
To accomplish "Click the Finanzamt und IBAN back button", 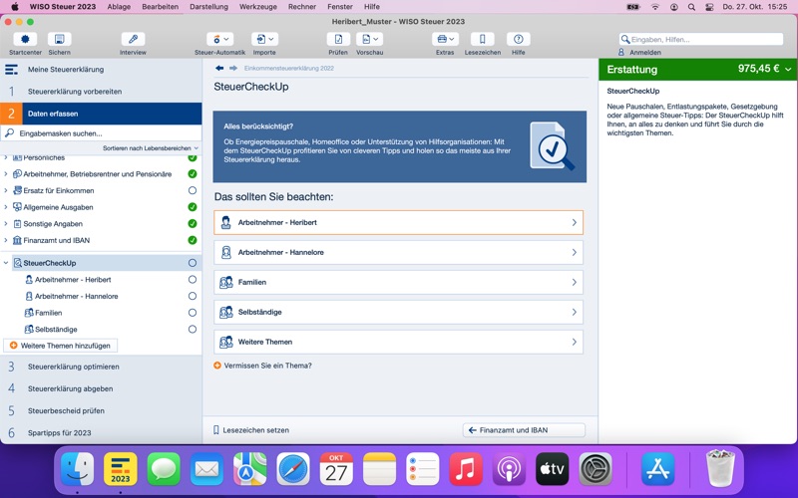I will (524, 430).
